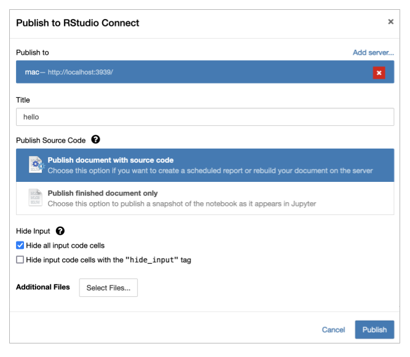410x357 pixels.
Task: Cancel the publish dialog
Action: [333, 329]
